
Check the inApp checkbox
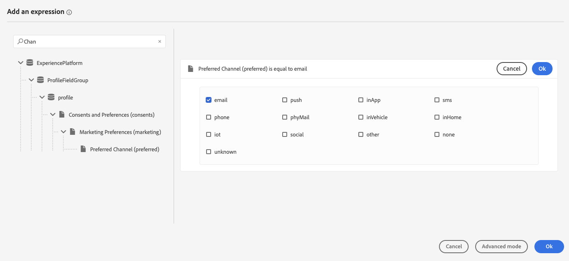tap(361, 100)
